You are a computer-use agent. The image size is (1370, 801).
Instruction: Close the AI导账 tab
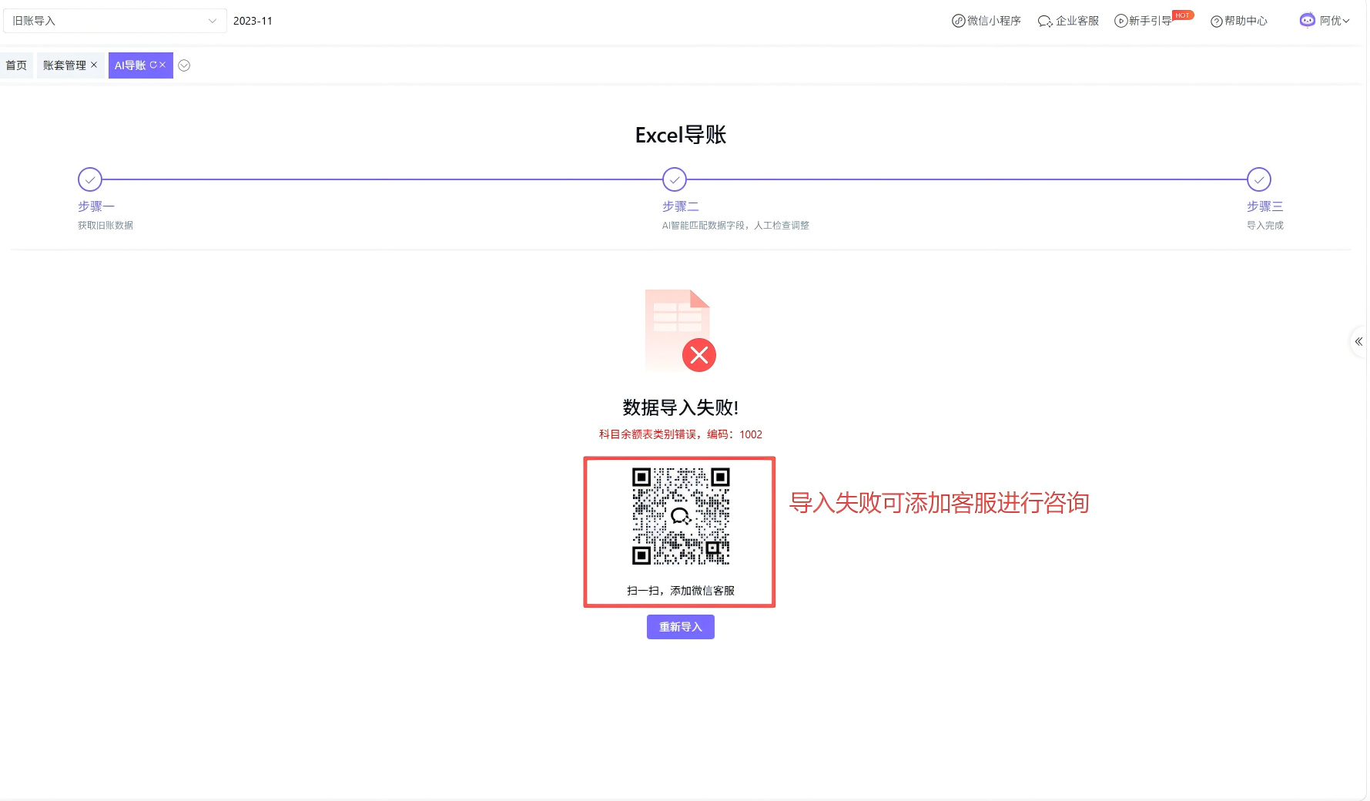click(x=162, y=65)
